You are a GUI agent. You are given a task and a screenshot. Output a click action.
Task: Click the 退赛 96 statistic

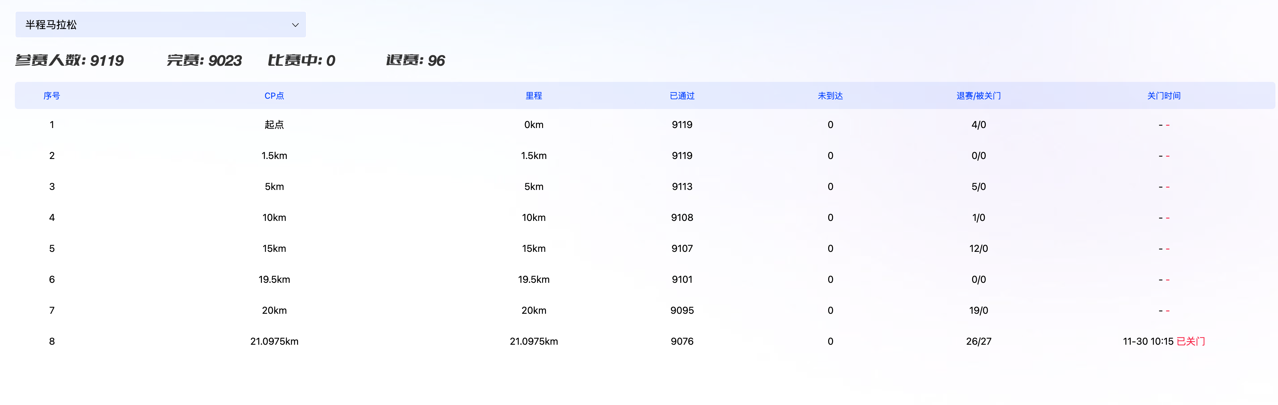[415, 61]
